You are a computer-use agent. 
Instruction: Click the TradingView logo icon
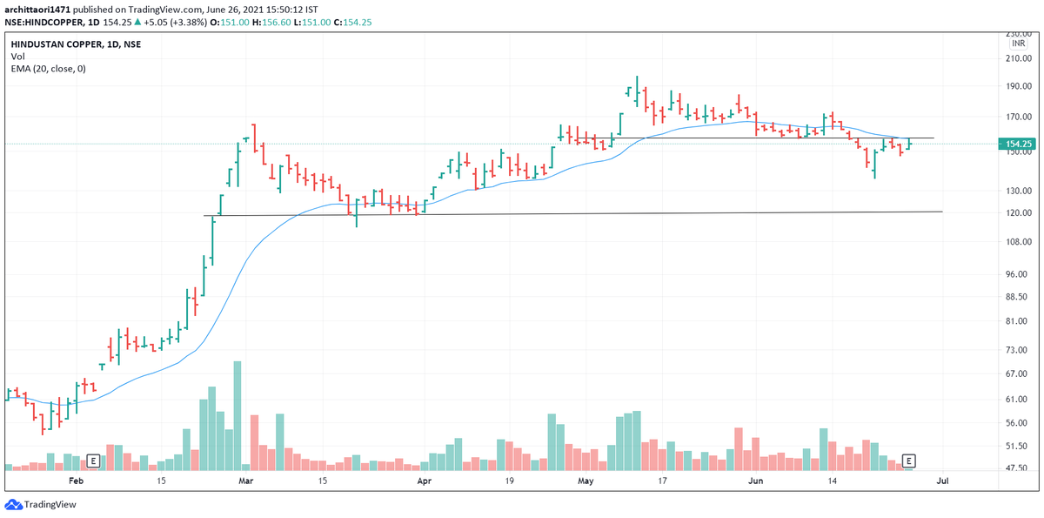[x=12, y=504]
